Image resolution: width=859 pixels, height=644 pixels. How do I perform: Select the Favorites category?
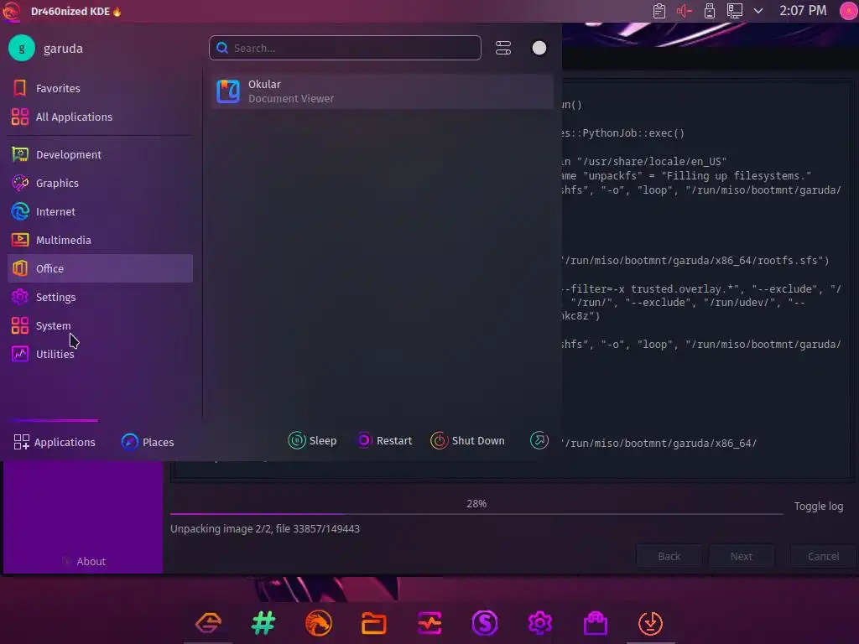coord(101,88)
